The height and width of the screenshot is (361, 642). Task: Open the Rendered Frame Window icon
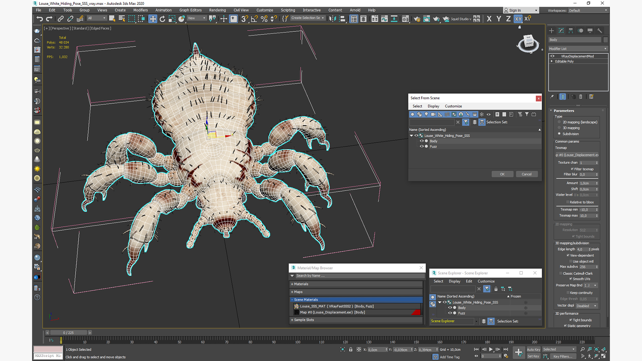(x=426, y=19)
